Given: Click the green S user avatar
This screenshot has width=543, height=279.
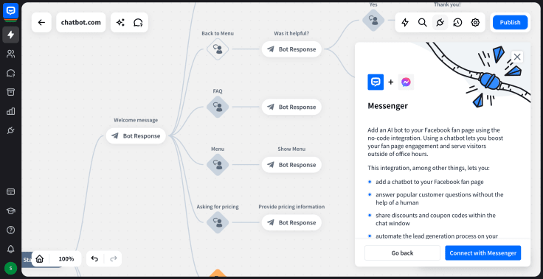Looking at the screenshot, I should click(11, 268).
